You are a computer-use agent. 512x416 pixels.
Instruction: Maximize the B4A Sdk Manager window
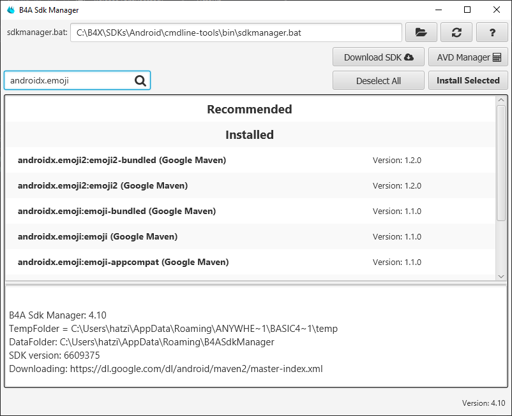[467, 10]
